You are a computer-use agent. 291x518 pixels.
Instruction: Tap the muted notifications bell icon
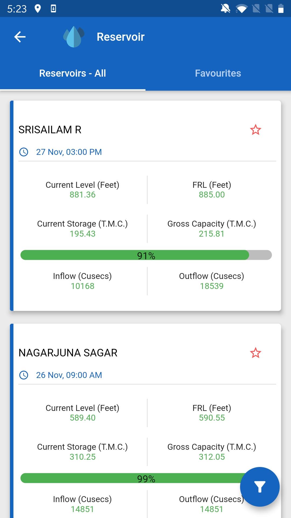(x=226, y=9)
